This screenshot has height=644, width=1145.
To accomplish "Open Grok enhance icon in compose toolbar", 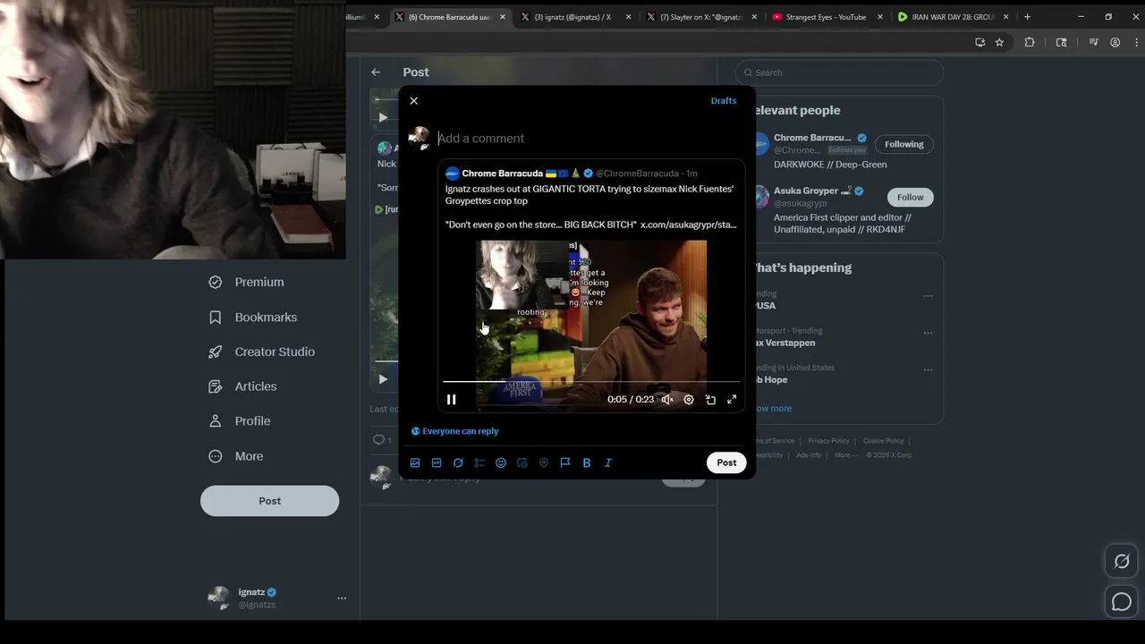I will pos(458,463).
